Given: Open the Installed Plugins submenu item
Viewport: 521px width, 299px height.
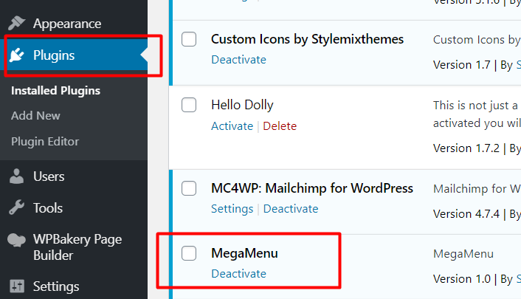Looking at the screenshot, I should pos(55,91).
